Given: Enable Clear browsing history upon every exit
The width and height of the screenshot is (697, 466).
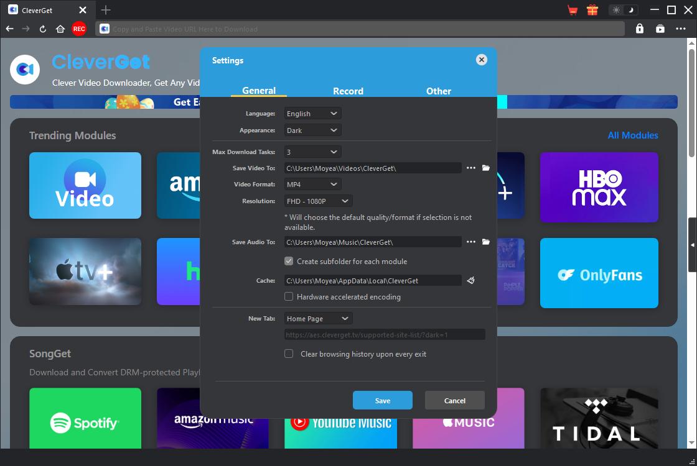Looking at the screenshot, I should coord(289,354).
